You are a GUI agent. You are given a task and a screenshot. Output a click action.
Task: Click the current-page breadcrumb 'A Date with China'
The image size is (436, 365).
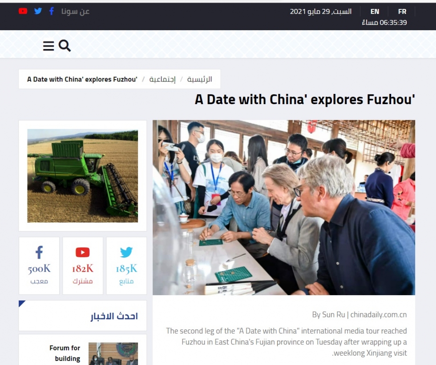point(82,79)
